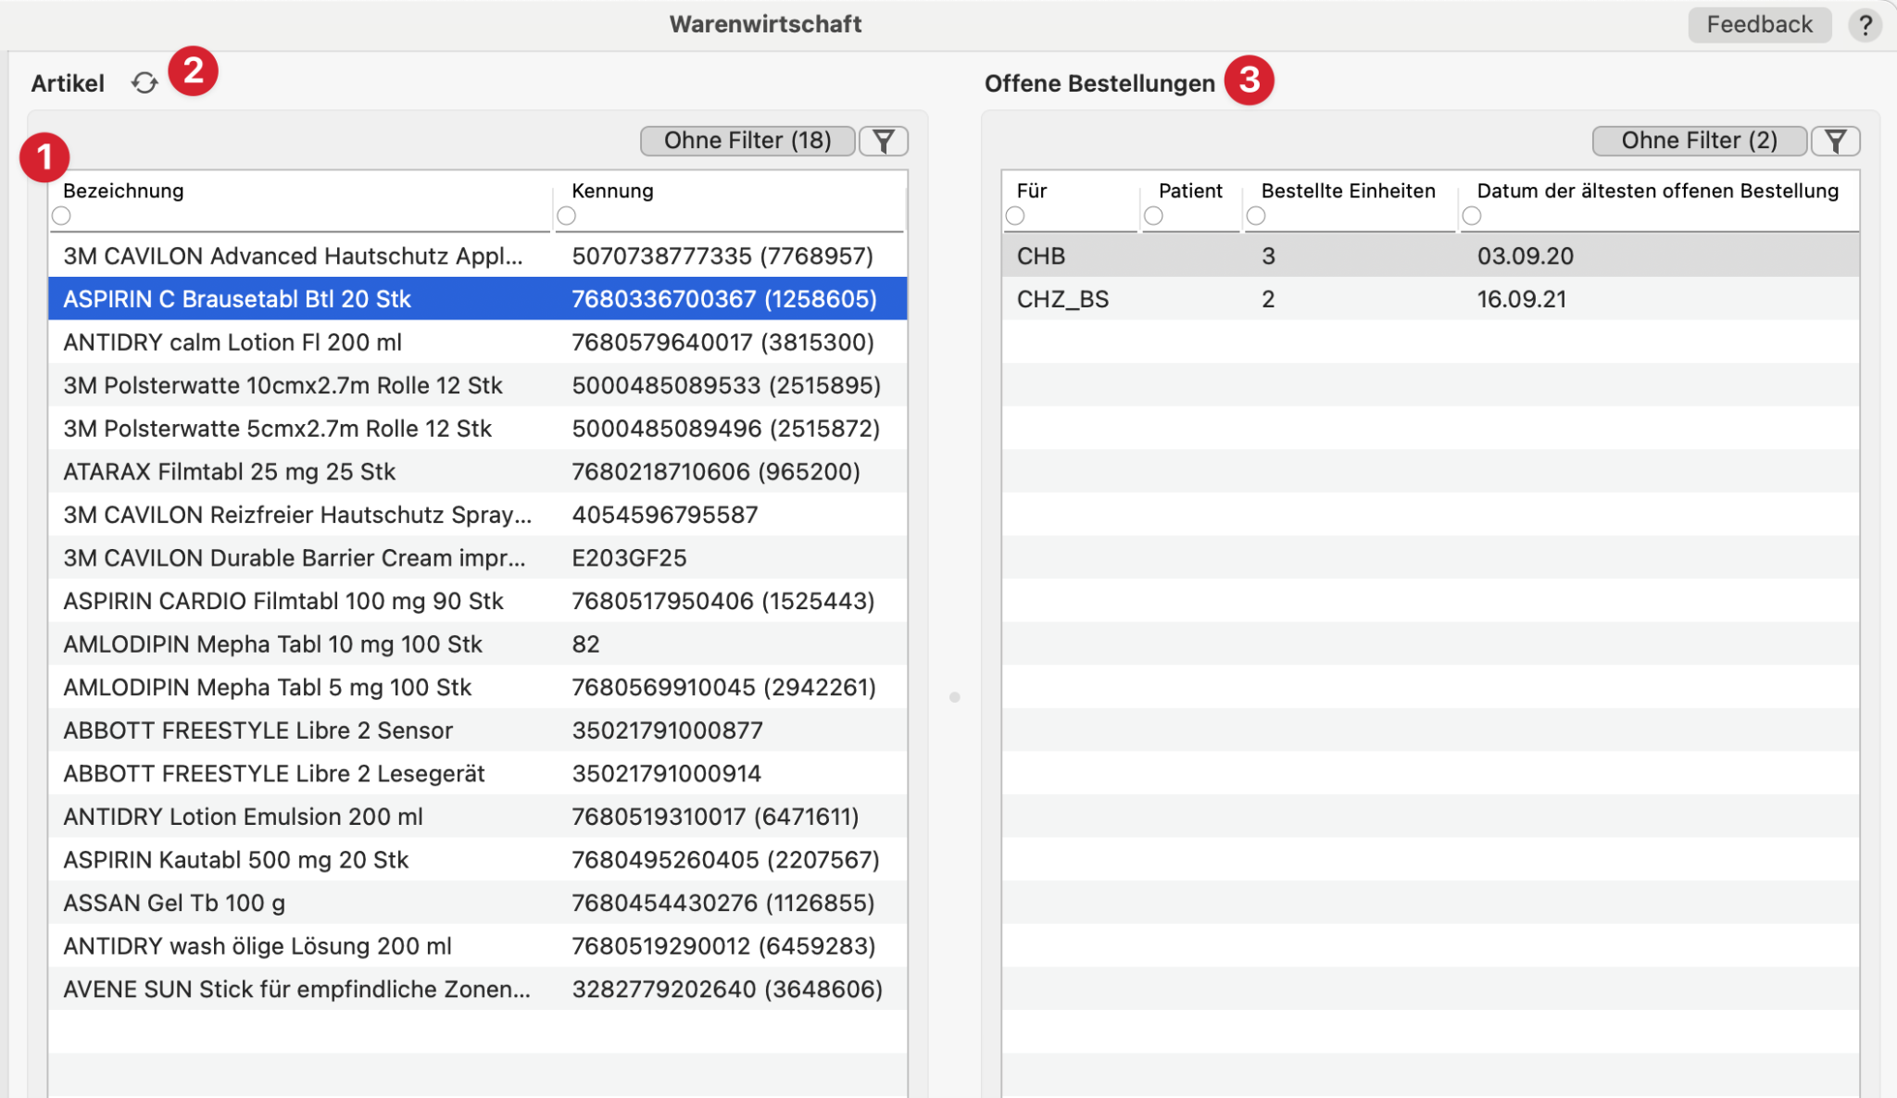1897x1098 pixels.
Task: Select 'ANTIDRY Lotion Emulsion 200 ml' row
Action: tap(478, 817)
